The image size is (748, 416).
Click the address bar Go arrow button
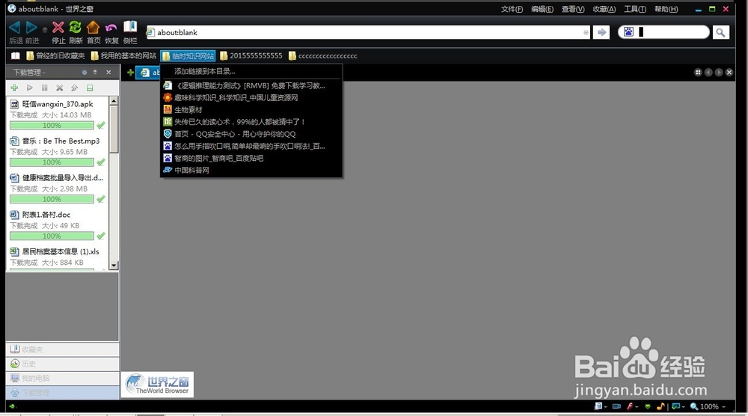click(x=601, y=32)
